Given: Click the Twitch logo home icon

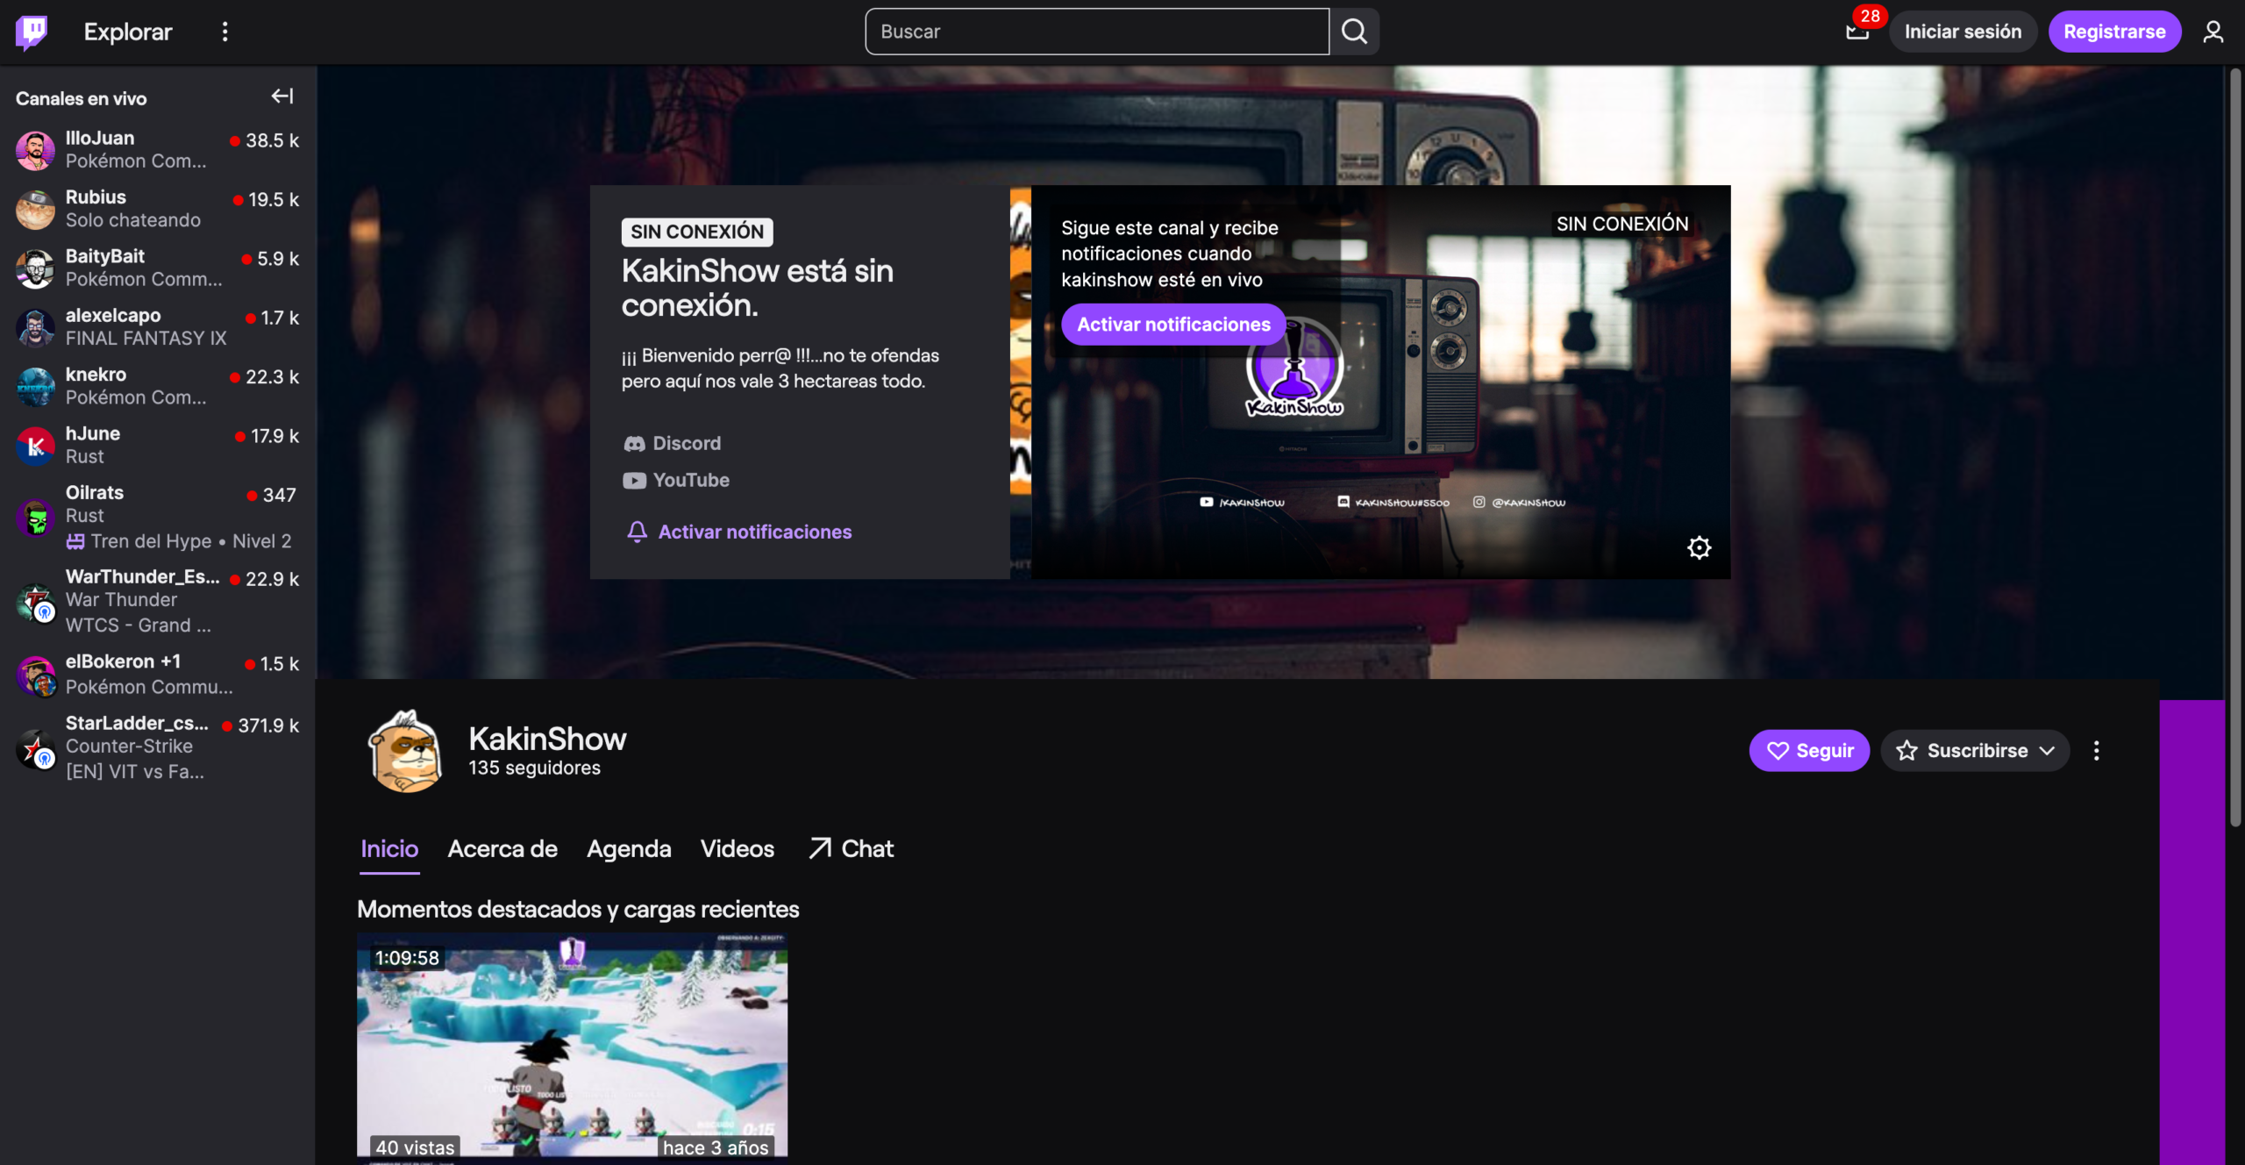Looking at the screenshot, I should point(32,32).
